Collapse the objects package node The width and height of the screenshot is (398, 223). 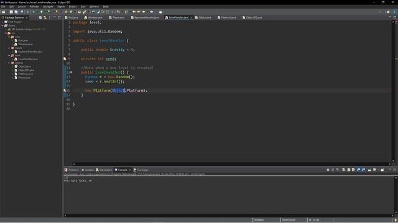tap(9, 63)
